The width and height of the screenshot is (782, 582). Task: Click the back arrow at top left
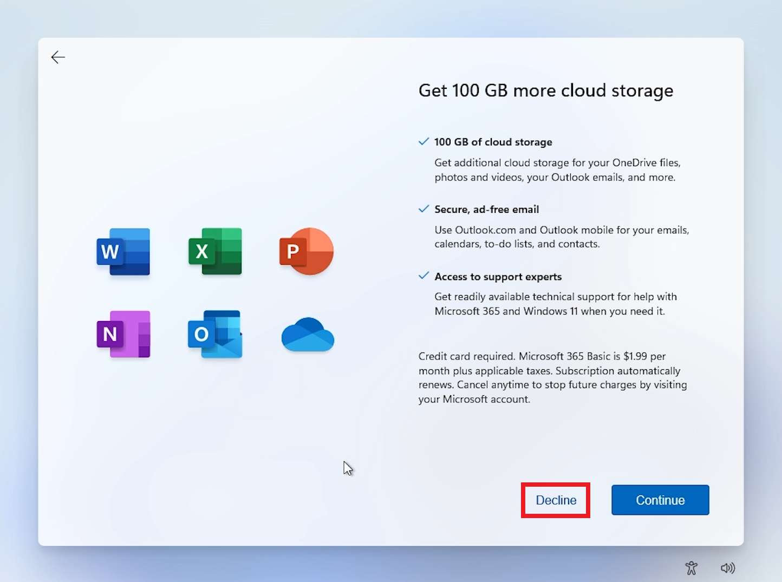pyautogui.click(x=58, y=57)
